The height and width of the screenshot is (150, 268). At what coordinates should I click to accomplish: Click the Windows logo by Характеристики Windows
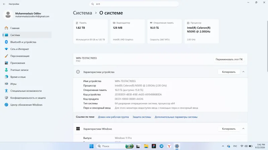(x=78, y=129)
